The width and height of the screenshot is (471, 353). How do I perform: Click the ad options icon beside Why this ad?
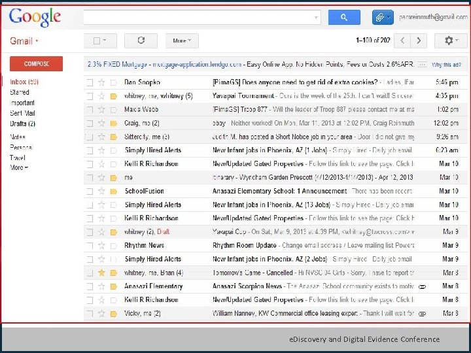(422, 65)
